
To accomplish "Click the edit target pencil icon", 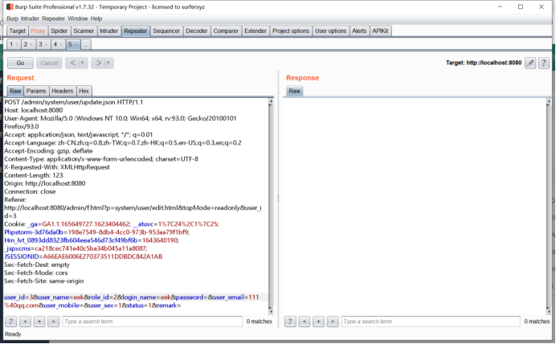I will 530,63.
